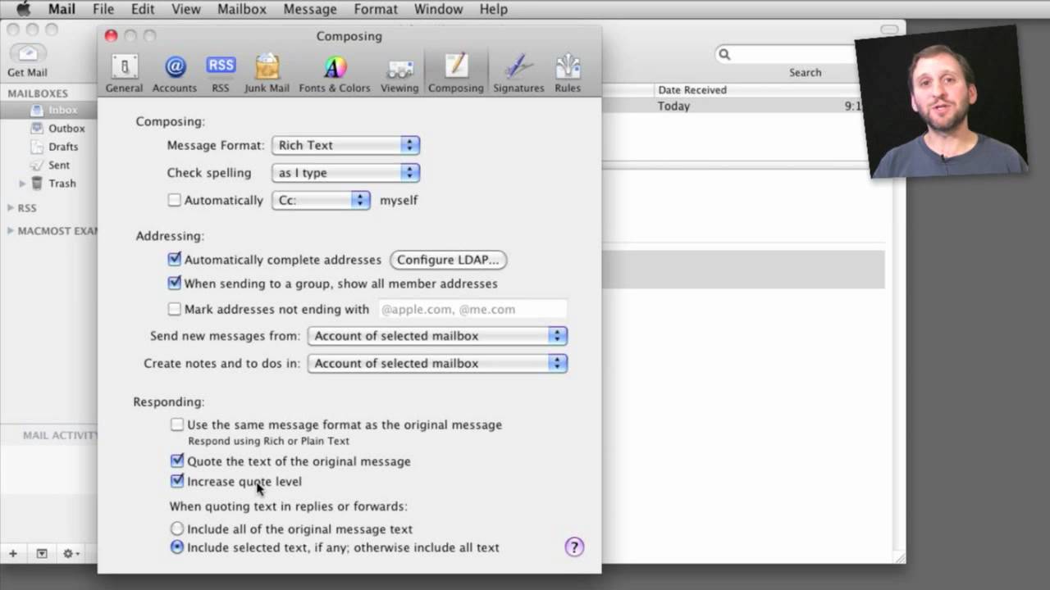Open the Apple menu

pos(23,9)
